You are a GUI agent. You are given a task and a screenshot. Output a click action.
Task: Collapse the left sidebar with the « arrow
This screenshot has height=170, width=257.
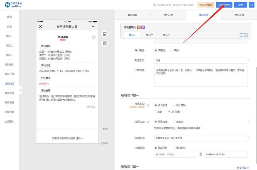(20, 90)
